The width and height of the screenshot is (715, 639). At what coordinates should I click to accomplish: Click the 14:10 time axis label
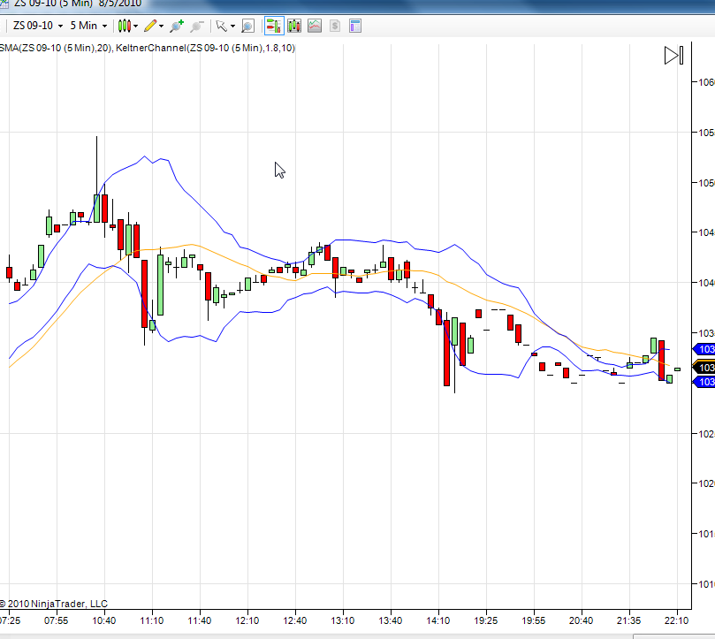[x=438, y=620]
